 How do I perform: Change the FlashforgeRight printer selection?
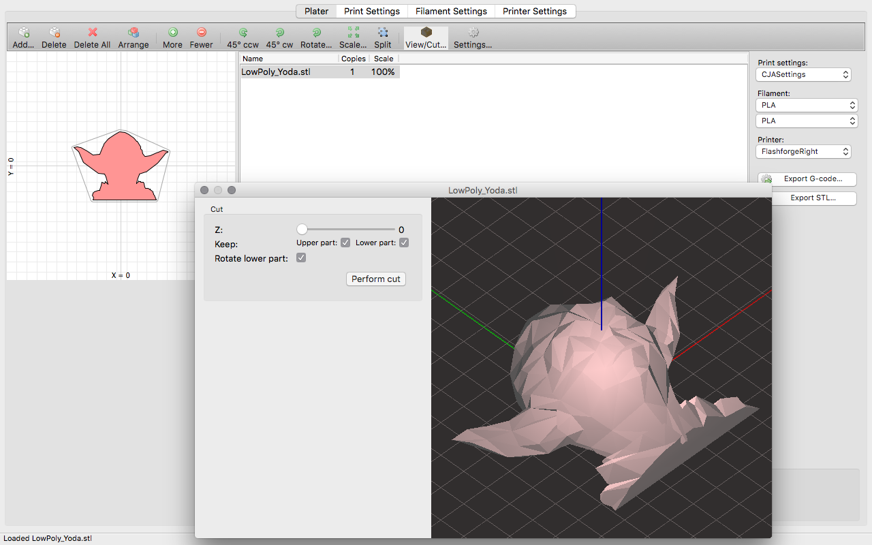(803, 151)
